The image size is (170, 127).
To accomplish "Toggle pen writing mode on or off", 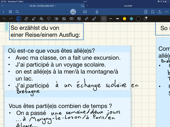I will tap(73, 12).
